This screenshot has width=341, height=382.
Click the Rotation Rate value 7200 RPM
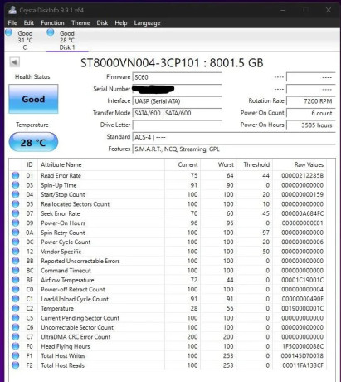[x=311, y=101]
